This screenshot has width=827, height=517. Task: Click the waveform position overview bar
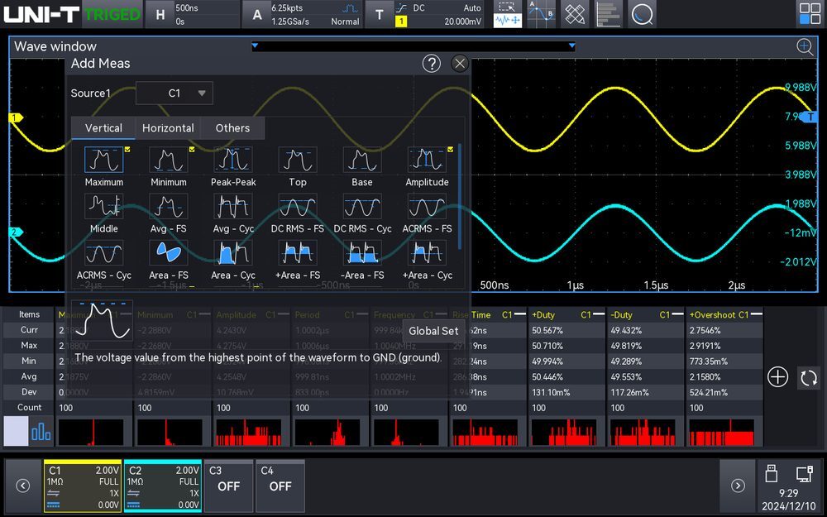tap(413, 46)
